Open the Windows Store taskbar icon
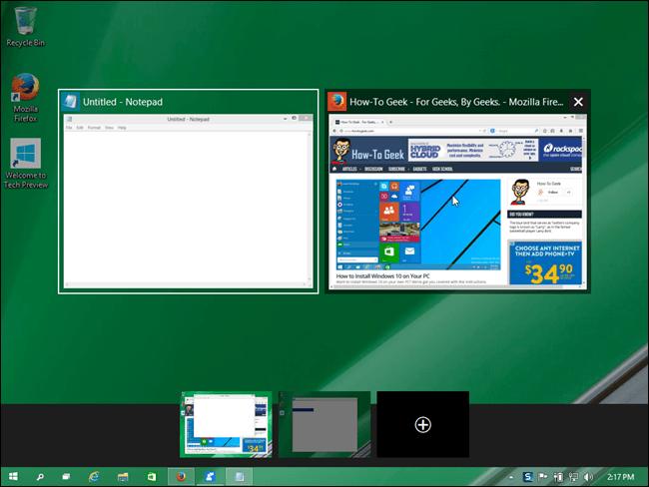 click(x=150, y=476)
